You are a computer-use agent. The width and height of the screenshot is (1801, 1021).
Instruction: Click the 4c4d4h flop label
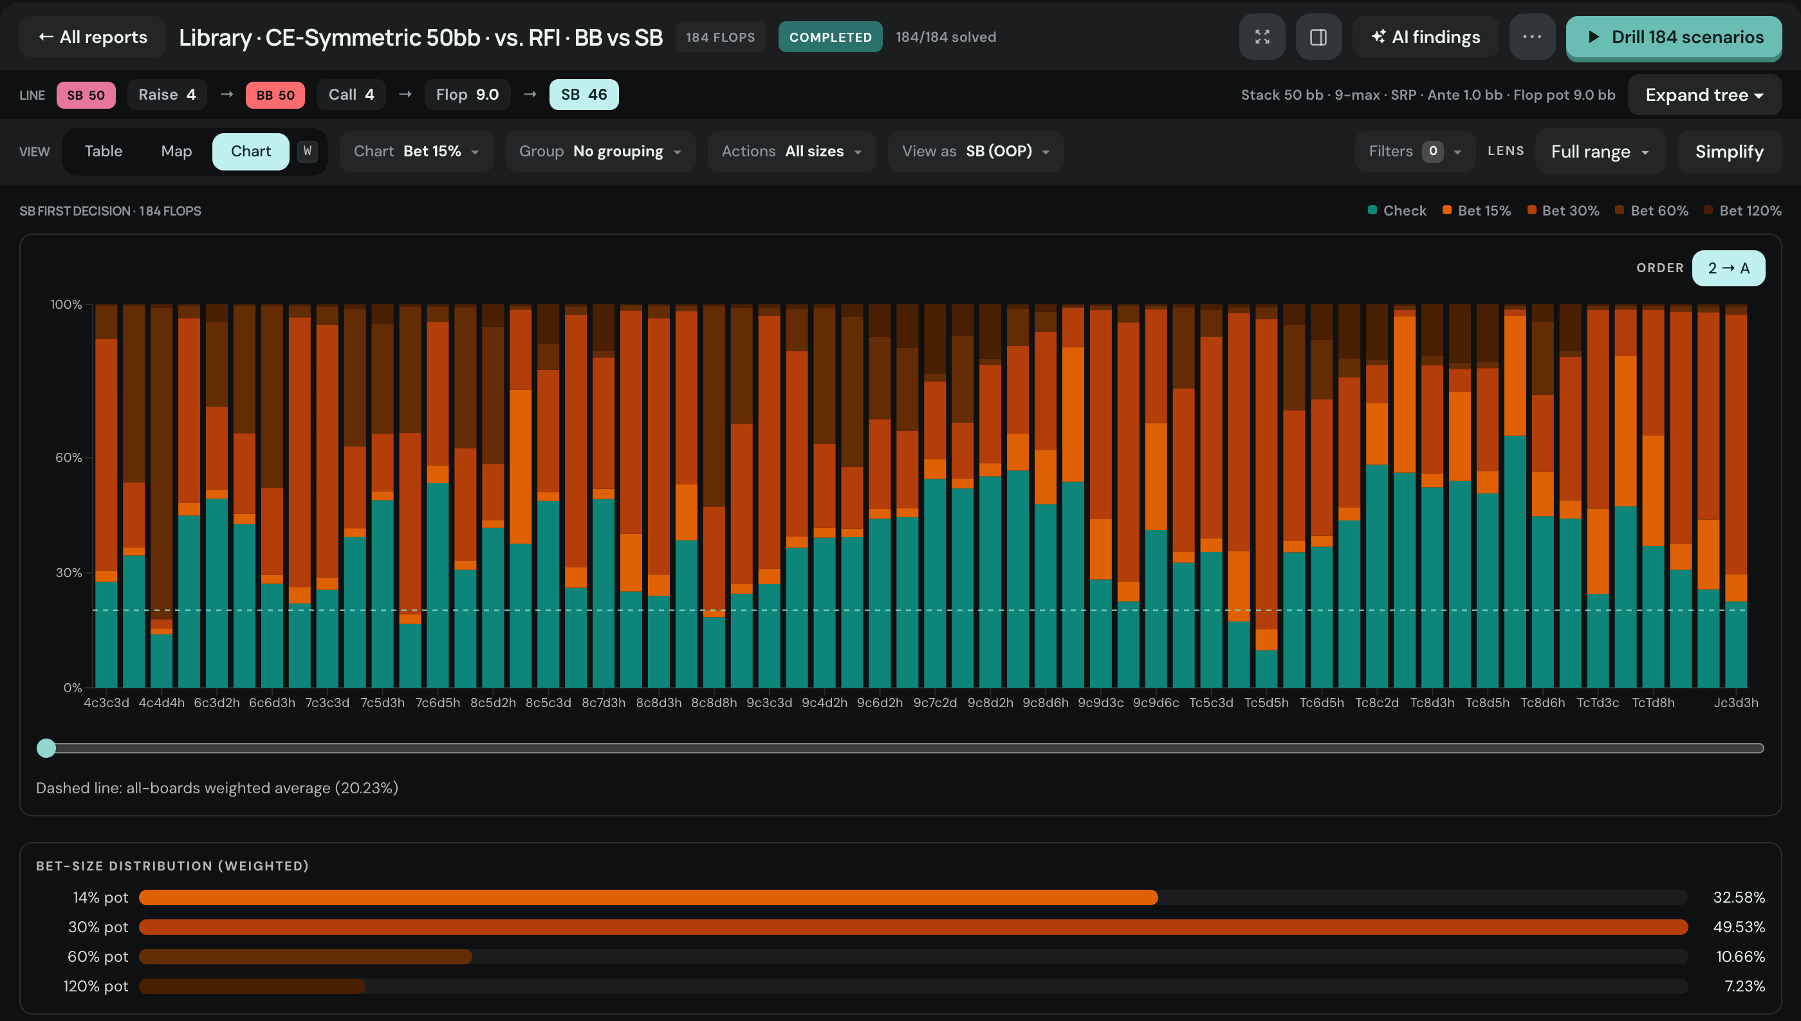coord(162,703)
